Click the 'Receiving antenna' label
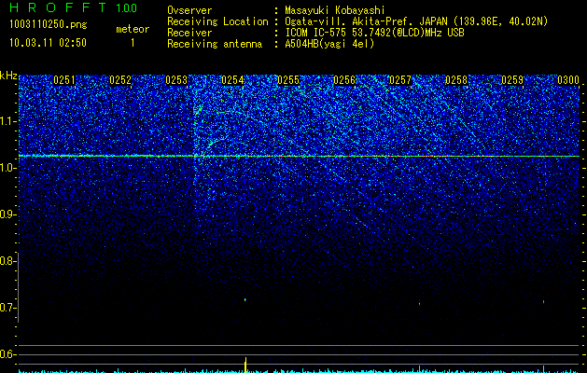Viewport: 587px width, 373px height. coord(215,44)
